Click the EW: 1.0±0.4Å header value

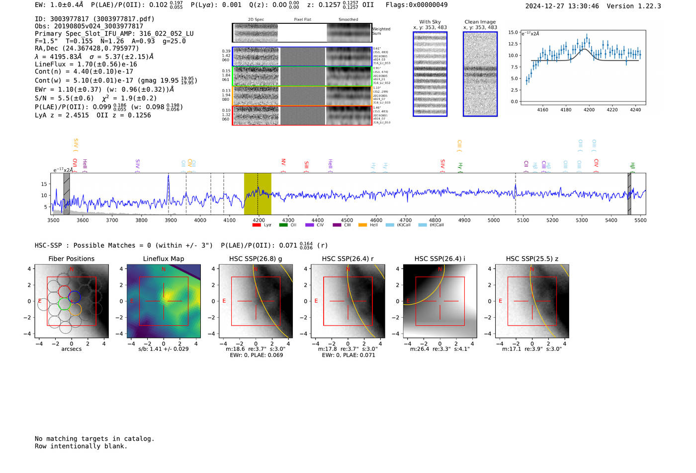point(59,5)
